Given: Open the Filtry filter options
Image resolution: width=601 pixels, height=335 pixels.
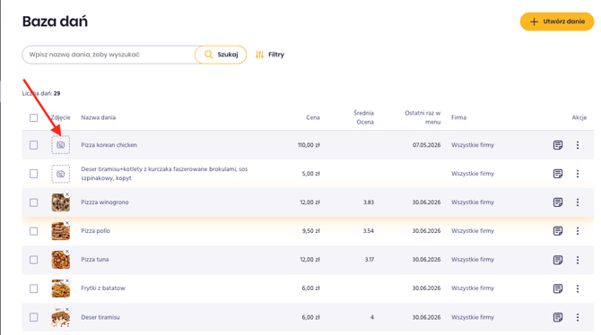Looking at the screenshot, I should pos(270,55).
